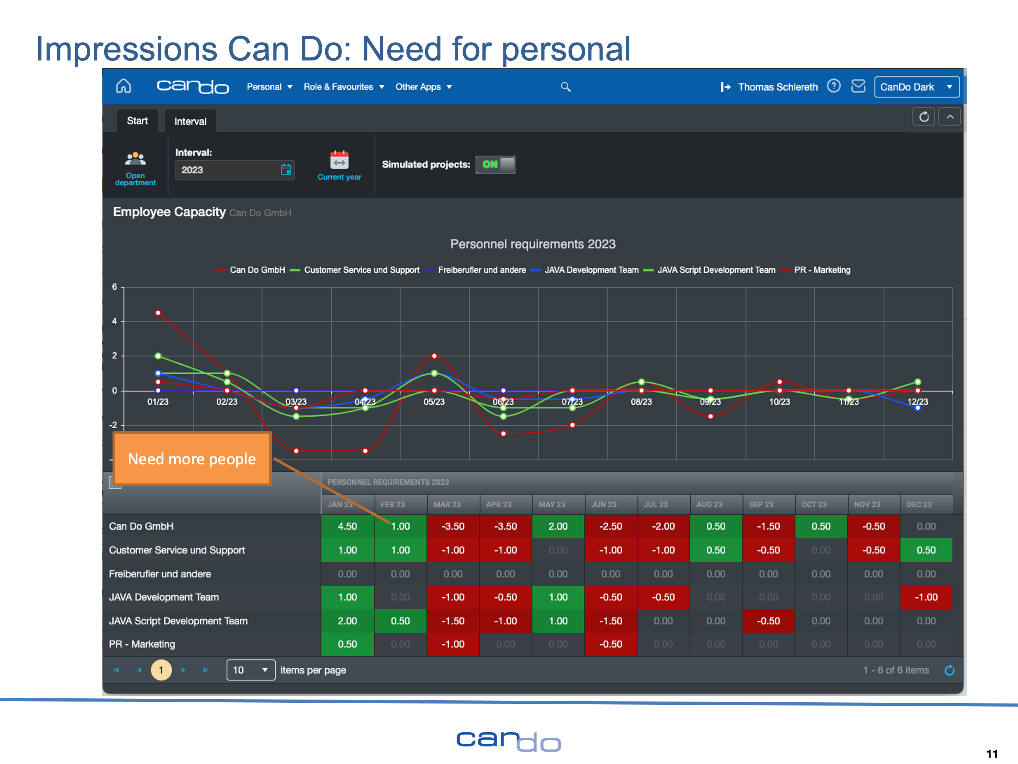
Task: Click the Personnel requirements 2023 chart title
Action: click(532, 244)
